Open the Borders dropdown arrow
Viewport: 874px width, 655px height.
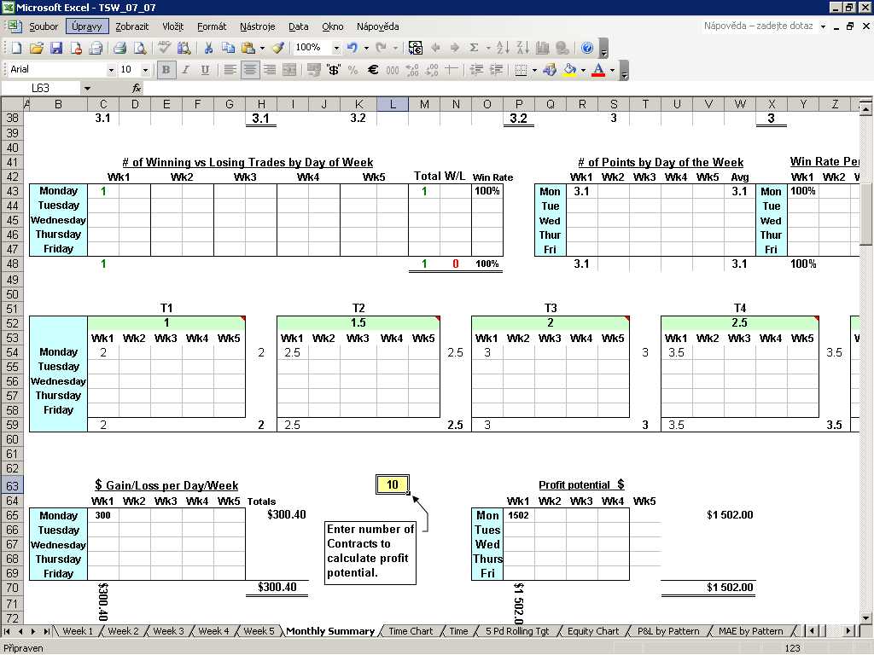pyautogui.click(x=534, y=70)
